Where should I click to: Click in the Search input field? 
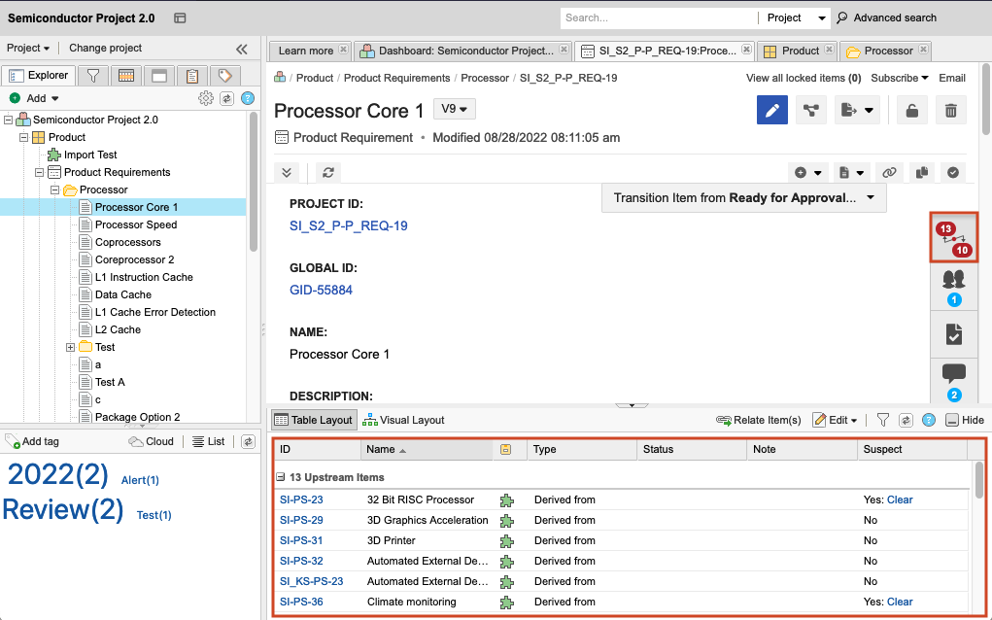click(656, 17)
